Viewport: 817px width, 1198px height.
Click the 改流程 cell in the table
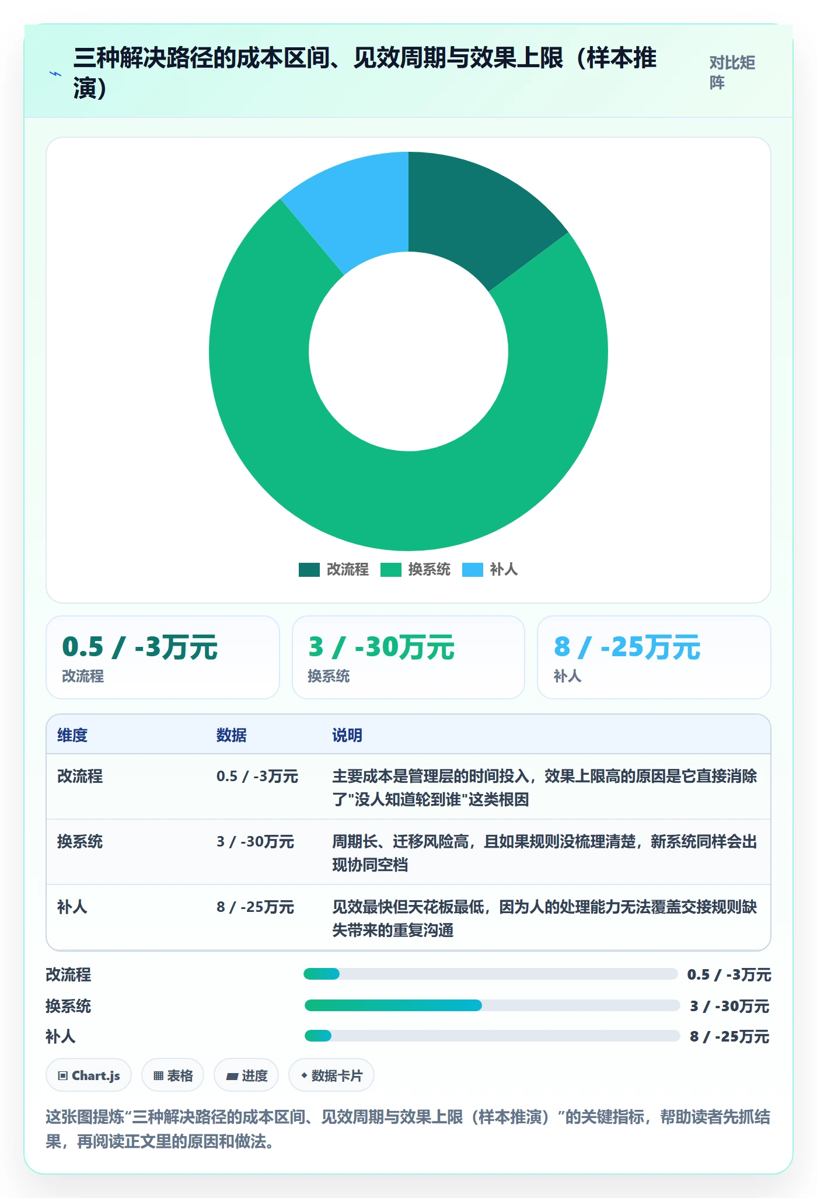[x=80, y=776]
